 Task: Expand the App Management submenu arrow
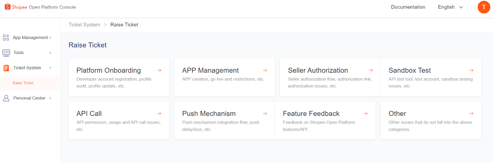[51, 37]
